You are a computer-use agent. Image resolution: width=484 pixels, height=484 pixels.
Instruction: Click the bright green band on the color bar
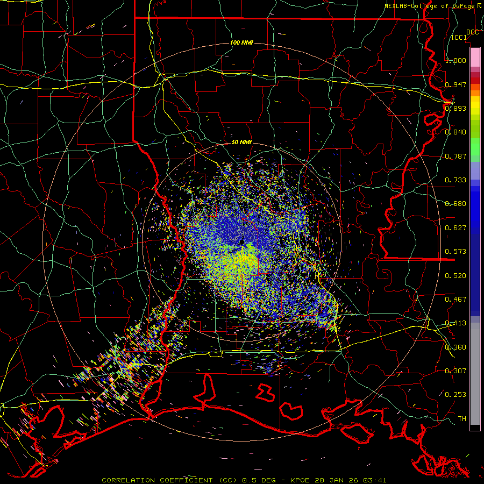475,147
